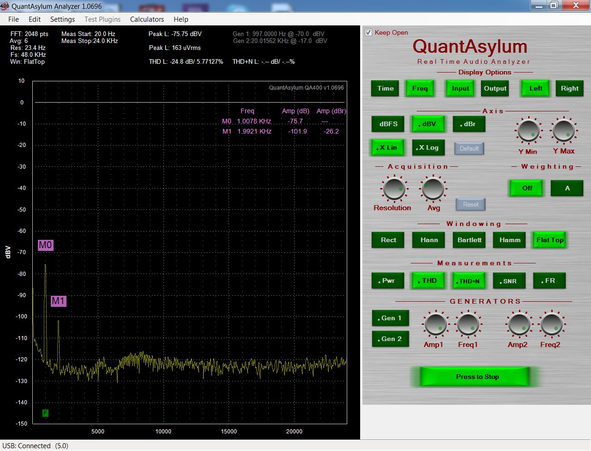
Task: Switch display to Time domain
Action: (x=386, y=89)
